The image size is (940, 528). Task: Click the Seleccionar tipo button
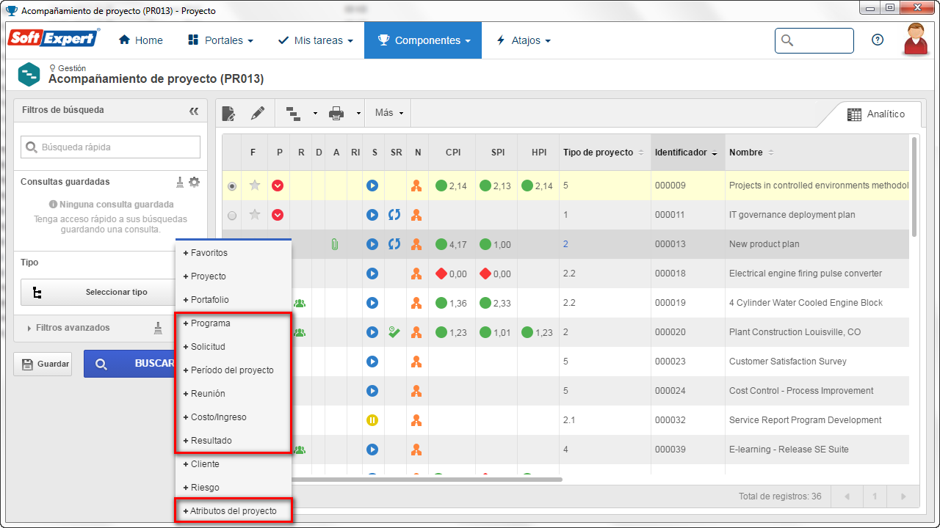[x=98, y=292]
